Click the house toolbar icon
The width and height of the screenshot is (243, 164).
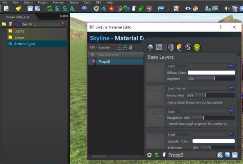pyautogui.click(x=196, y=9)
